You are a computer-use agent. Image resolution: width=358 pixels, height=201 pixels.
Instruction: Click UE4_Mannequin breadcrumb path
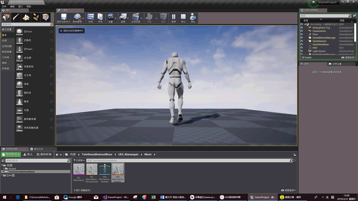pos(128,155)
